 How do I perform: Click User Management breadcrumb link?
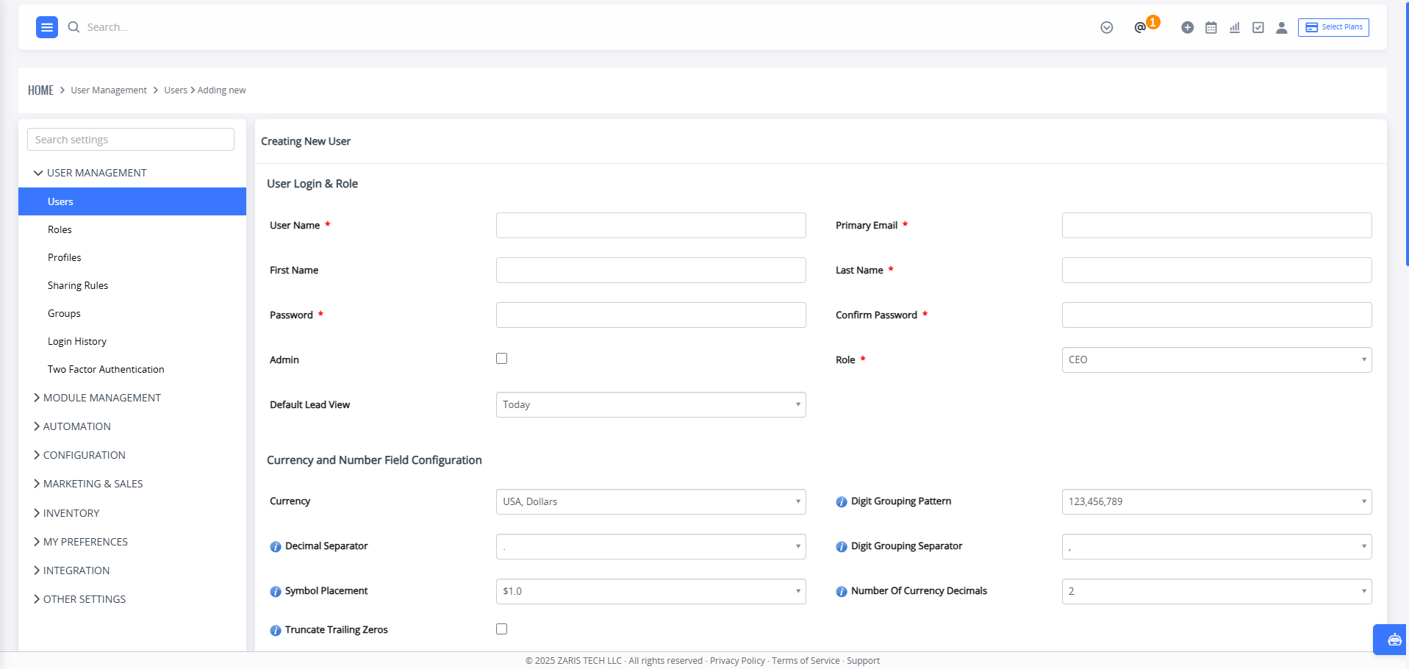pos(109,90)
